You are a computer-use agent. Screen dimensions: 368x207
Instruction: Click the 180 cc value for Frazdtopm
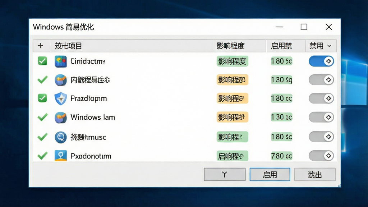[282, 98]
